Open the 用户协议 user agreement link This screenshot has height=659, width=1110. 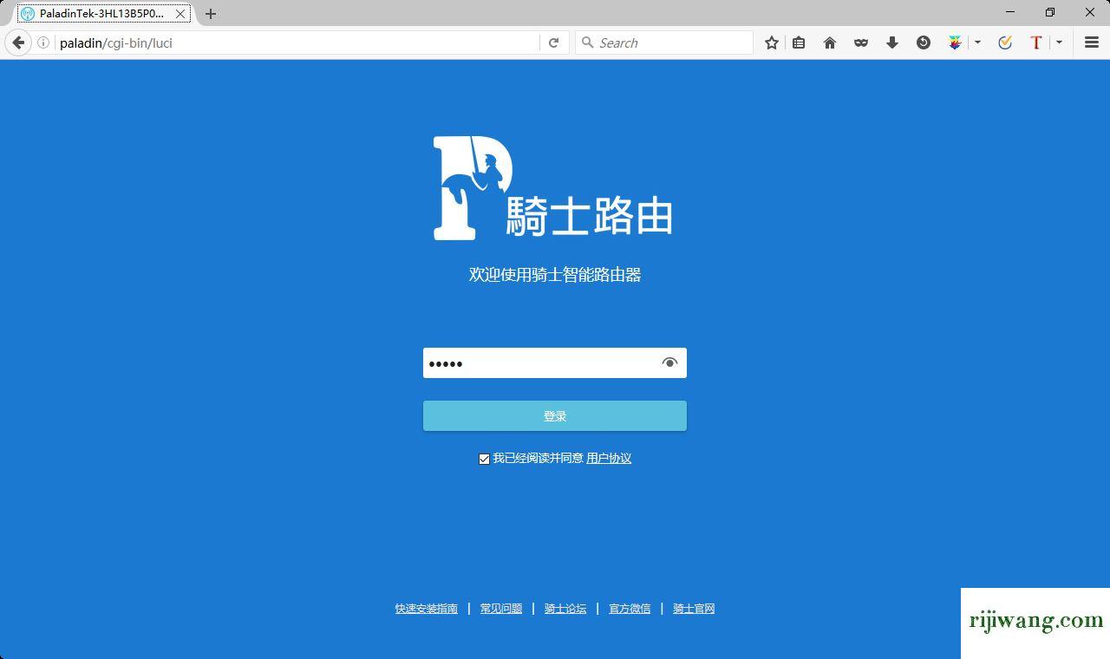[x=609, y=458]
